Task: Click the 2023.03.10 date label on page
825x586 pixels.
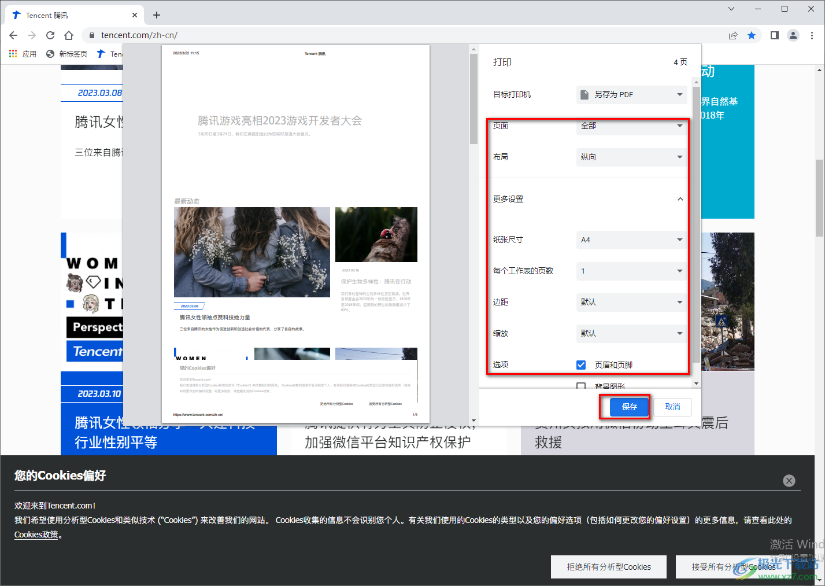Action: click(x=99, y=394)
